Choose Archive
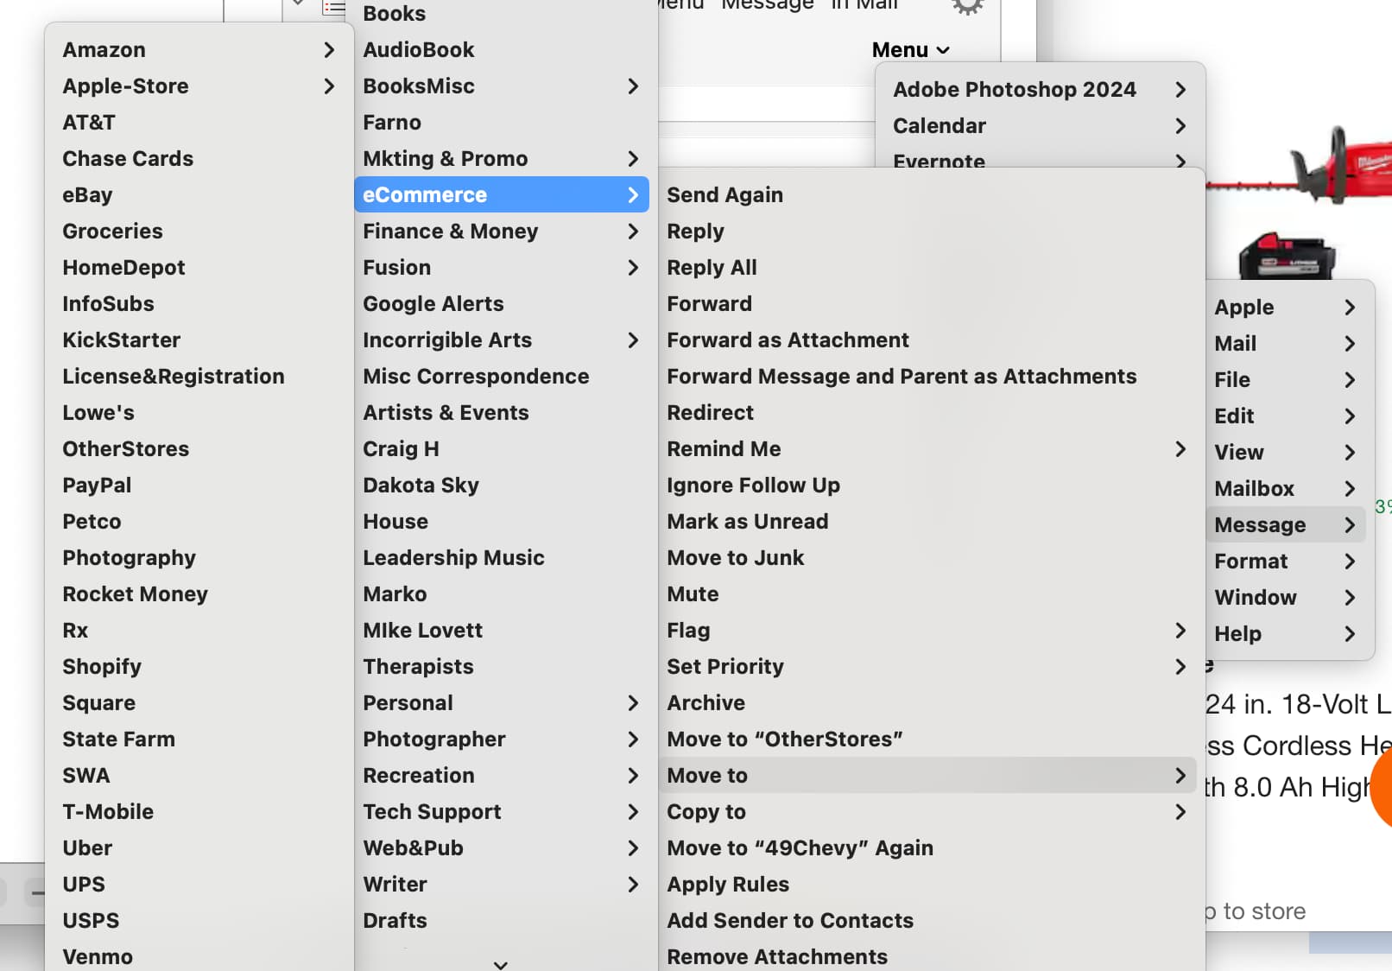This screenshot has height=971, width=1392. tap(927, 703)
